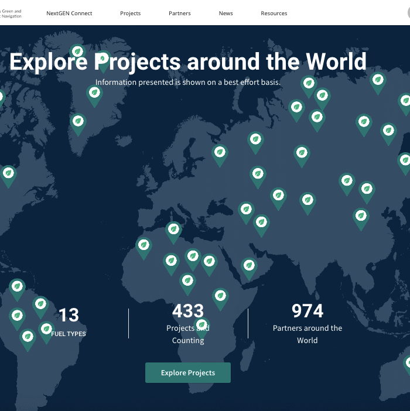Viewport: 410px width, 411px height.
Task: Click the site logo text in the header
Action: click(x=11, y=13)
